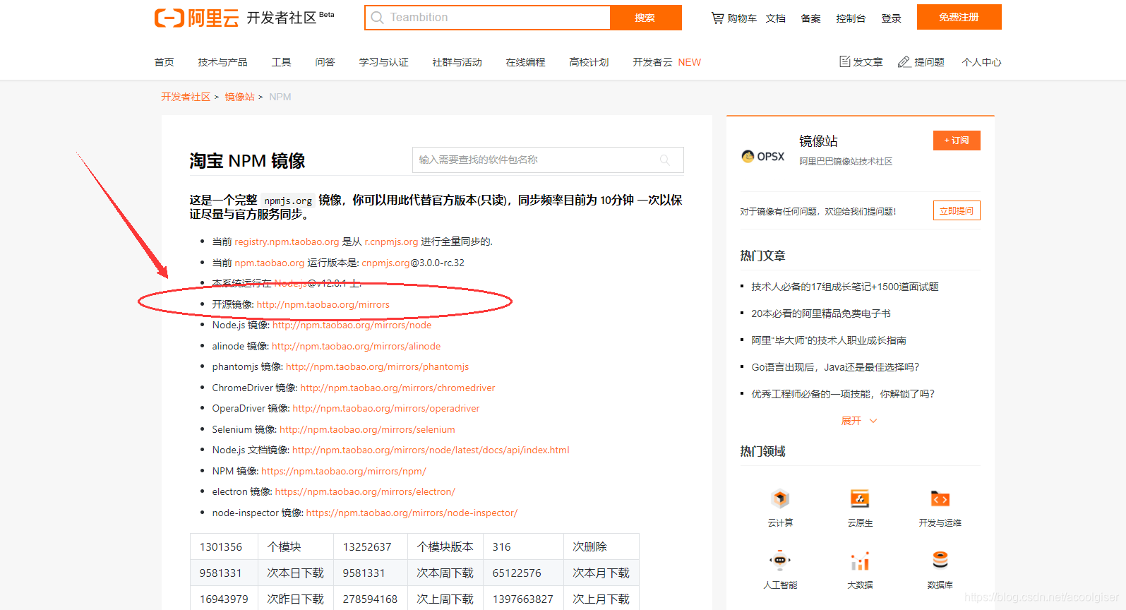Open article 阿里"毕大师"的技术人职业成长指南
The width and height of the screenshot is (1126, 610).
click(829, 340)
